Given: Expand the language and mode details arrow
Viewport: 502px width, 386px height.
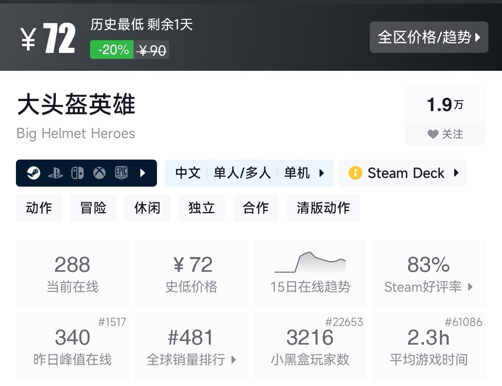Looking at the screenshot, I should tap(322, 173).
